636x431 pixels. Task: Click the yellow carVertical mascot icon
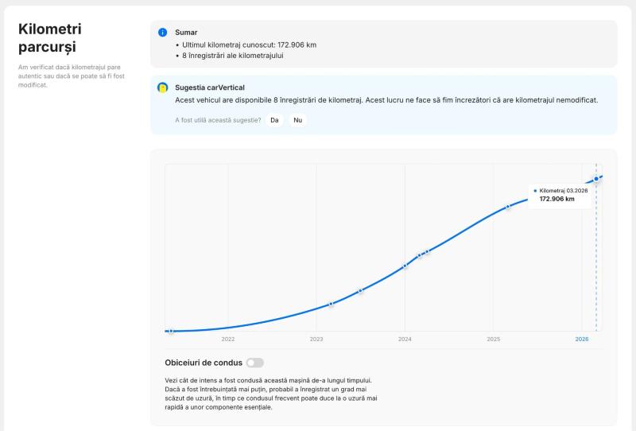[x=163, y=87]
